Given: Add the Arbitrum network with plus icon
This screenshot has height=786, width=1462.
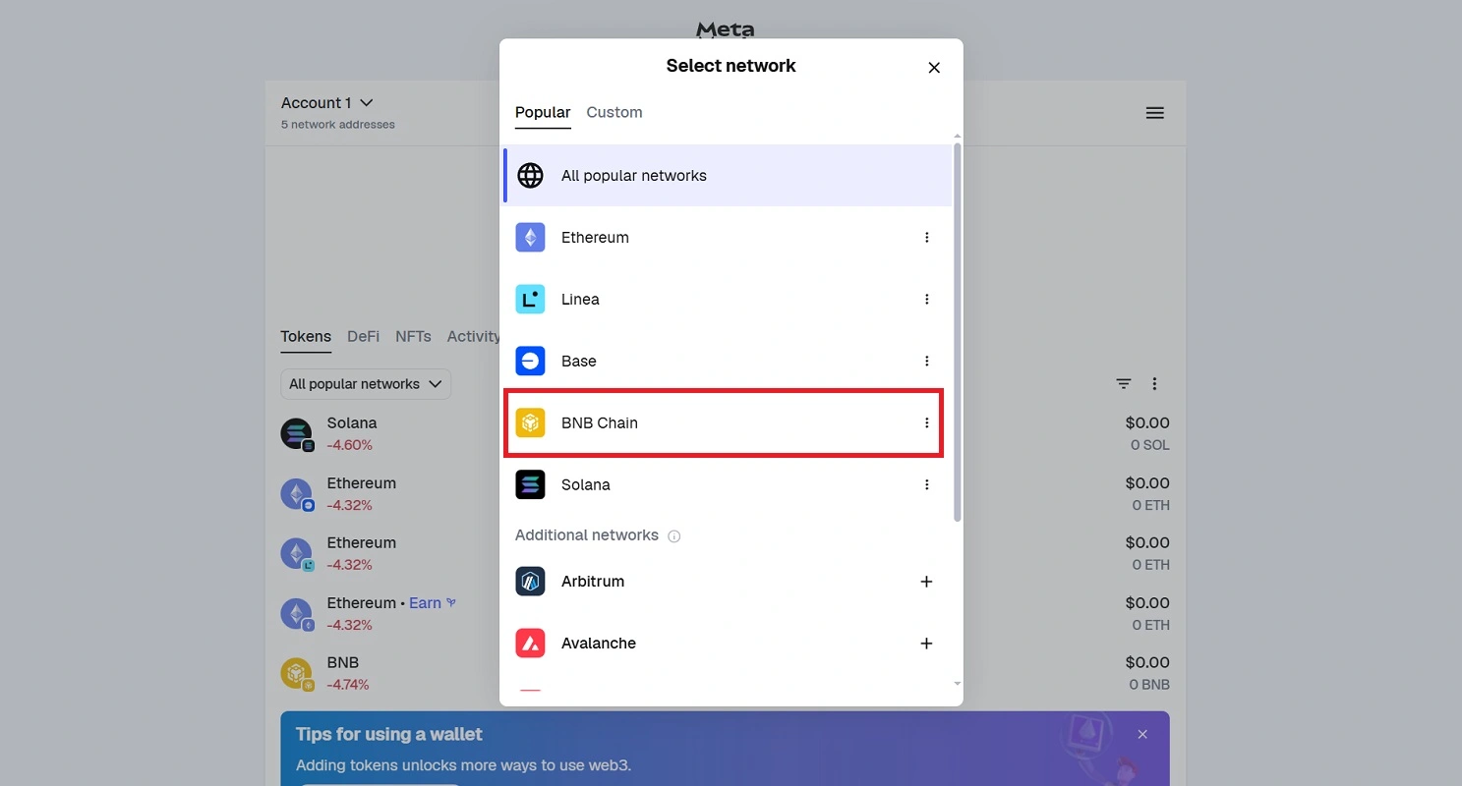Looking at the screenshot, I should click(926, 582).
